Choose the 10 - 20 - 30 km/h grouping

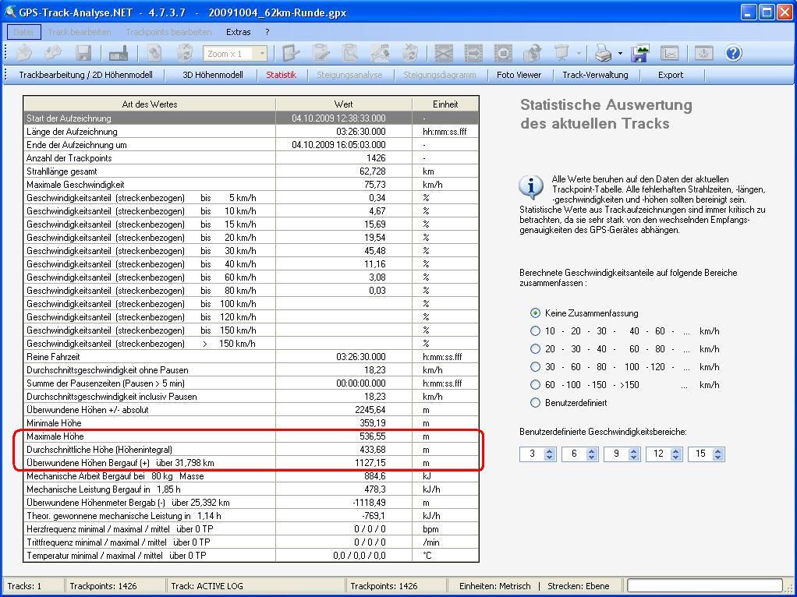(535, 331)
